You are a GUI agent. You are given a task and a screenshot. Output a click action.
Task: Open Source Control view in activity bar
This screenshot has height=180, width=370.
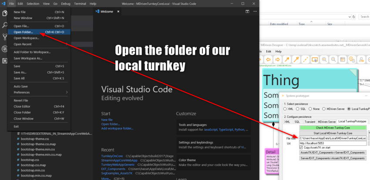[4, 37]
